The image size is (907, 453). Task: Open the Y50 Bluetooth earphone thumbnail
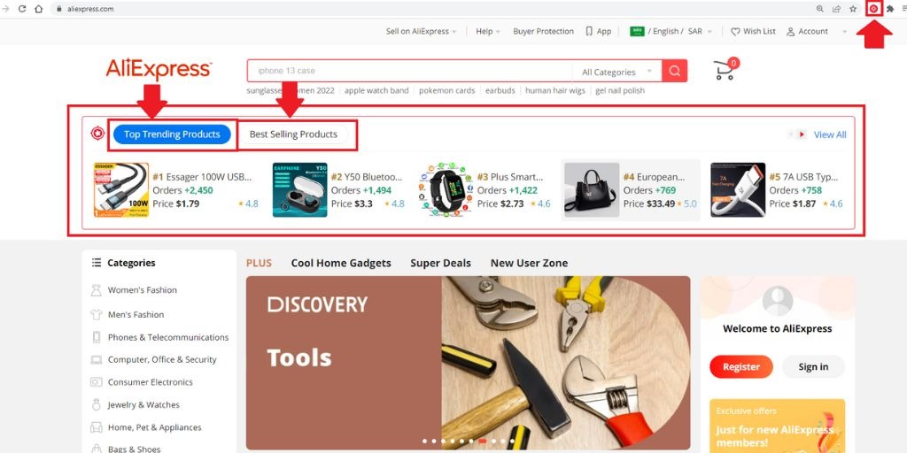[x=299, y=189]
